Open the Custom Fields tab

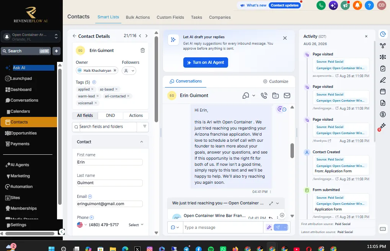(170, 17)
